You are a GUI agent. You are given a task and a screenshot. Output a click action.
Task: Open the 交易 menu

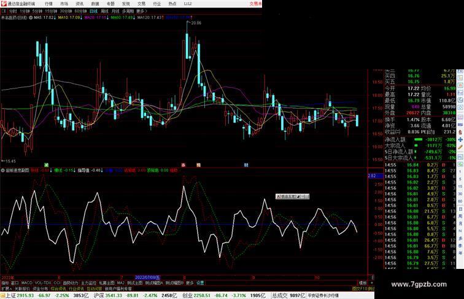pos(141,4)
